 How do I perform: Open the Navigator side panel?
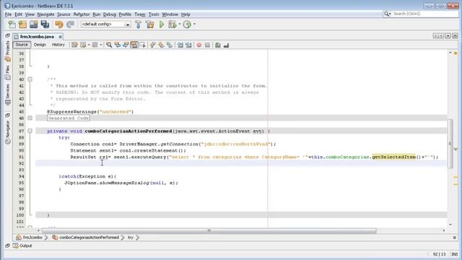[x=8, y=132]
